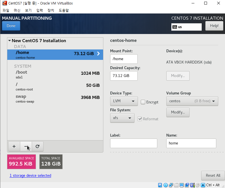The image size is (225, 188).
Task: Open the 머신 menu
Action: pos(17,10)
